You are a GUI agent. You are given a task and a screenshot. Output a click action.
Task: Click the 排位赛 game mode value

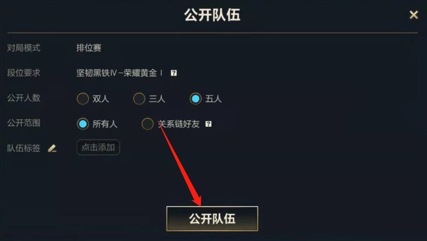[x=89, y=48]
